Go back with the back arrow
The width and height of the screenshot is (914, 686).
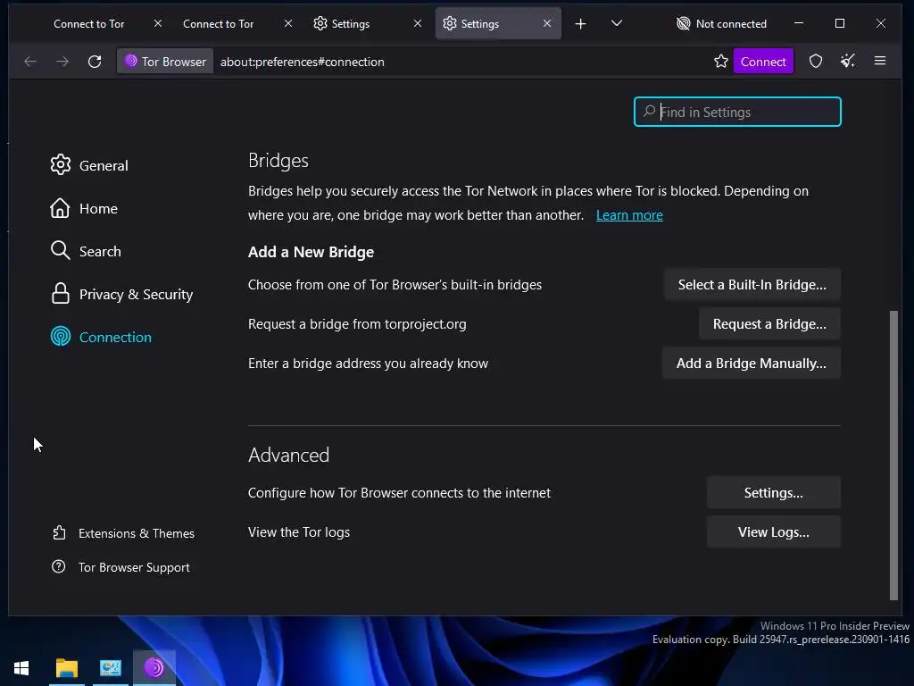30,62
